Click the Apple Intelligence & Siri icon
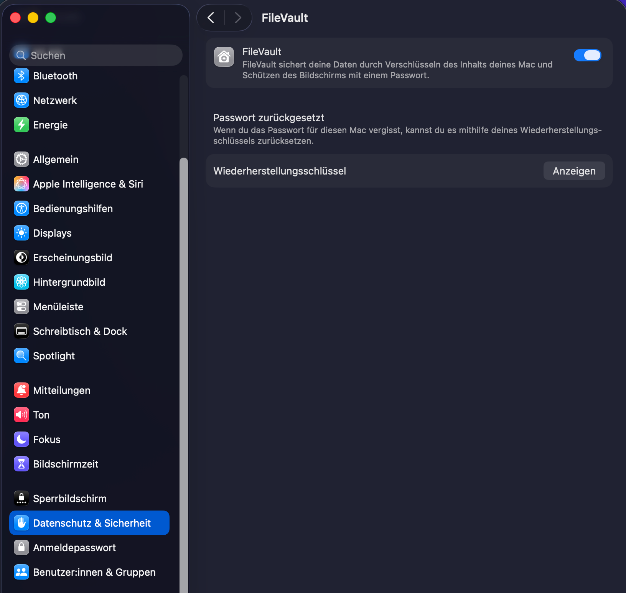 pos(21,184)
